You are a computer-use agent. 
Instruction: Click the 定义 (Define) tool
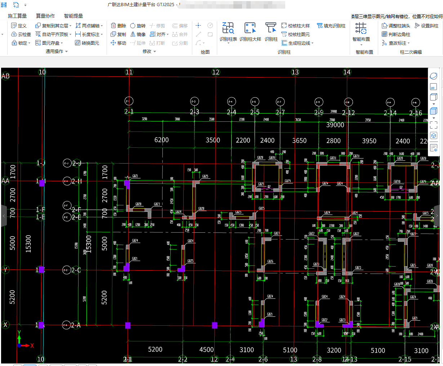click(19, 26)
